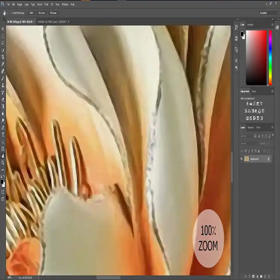Switch to the Channels tab

point(250,128)
